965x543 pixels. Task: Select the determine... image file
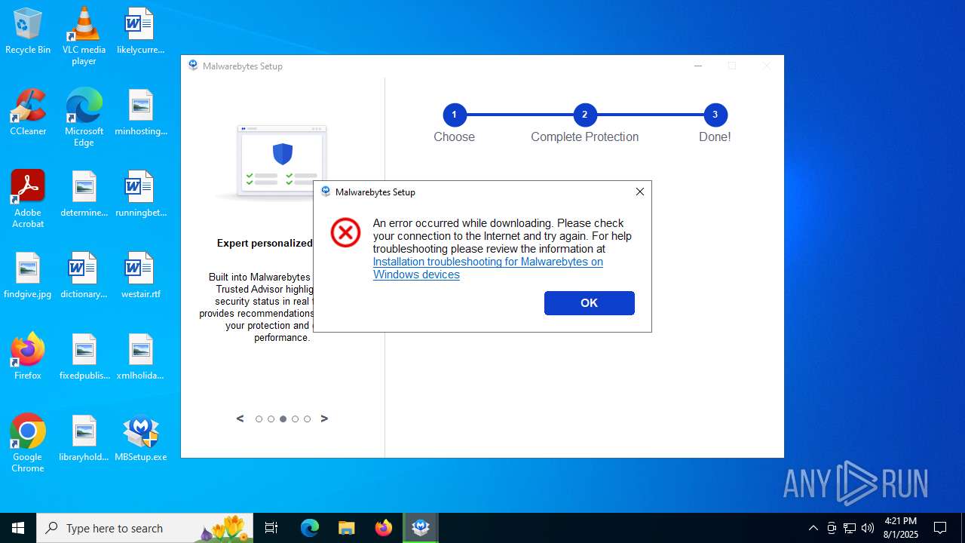point(84,194)
